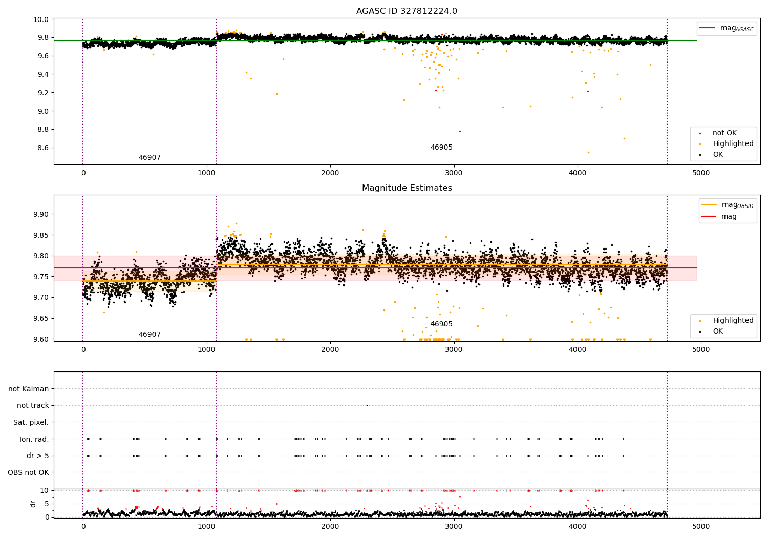Click '3000' x-tick under Magnitude Estimates plot

(x=454, y=349)
